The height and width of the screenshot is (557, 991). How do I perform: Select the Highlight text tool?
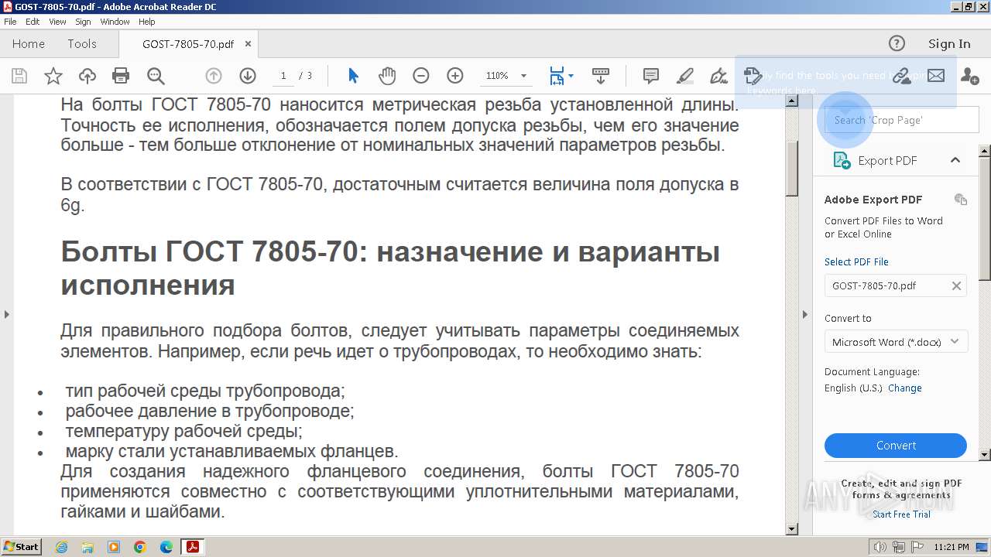click(x=685, y=76)
